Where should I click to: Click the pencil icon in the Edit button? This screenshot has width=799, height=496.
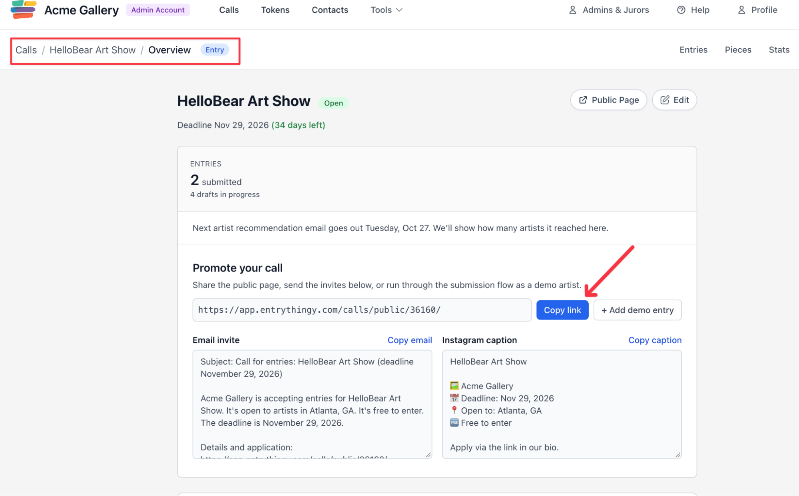[x=665, y=100]
